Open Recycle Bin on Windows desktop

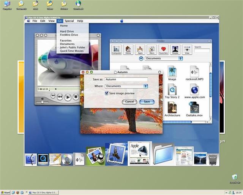point(235,179)
